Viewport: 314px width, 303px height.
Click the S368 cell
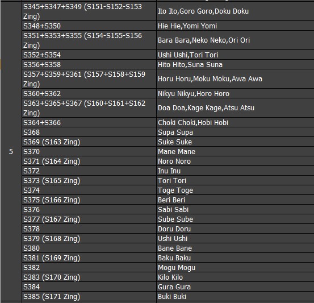89,132
